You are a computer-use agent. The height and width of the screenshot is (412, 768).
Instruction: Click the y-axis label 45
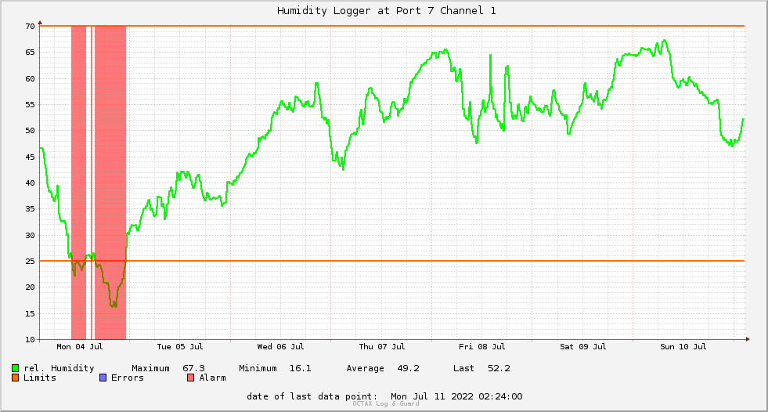pyautogui.click(x=30, y=157)
